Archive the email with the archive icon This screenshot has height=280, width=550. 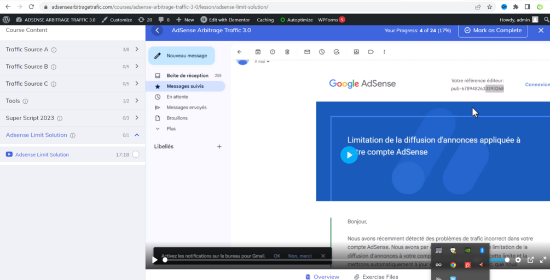[258, 52]
